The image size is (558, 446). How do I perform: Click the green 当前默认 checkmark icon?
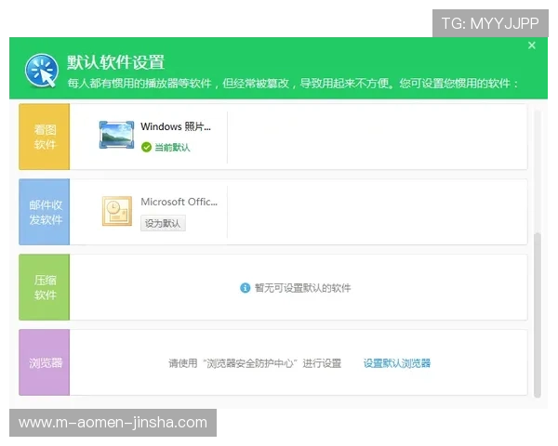146,147
